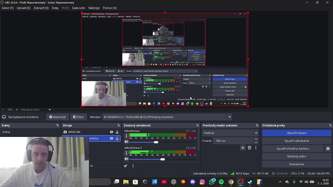Image resolution: width=333 pixels, height=187 pixels.
Task: Select the WEBCAM source
Action: click(91, 132)
